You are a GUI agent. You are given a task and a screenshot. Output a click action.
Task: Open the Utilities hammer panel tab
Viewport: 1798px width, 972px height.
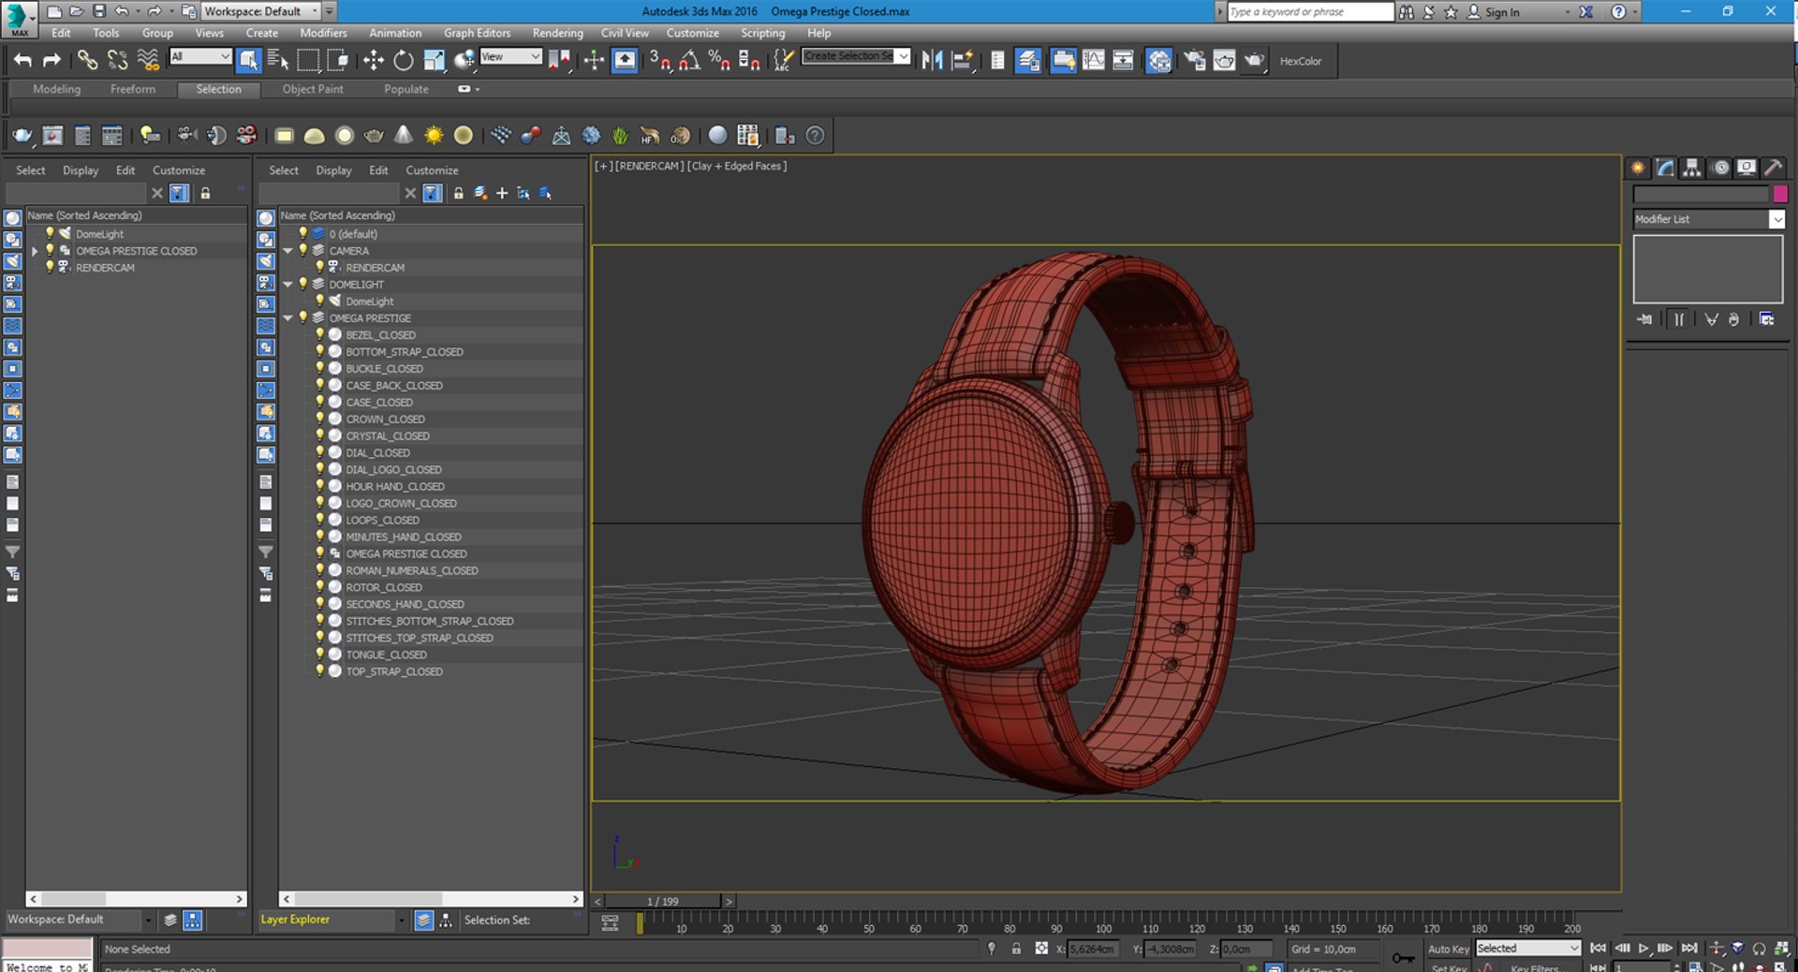(x=1773, y=168)
